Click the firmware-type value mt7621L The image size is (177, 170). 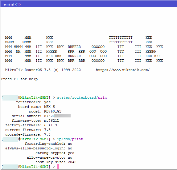point(51,121)
